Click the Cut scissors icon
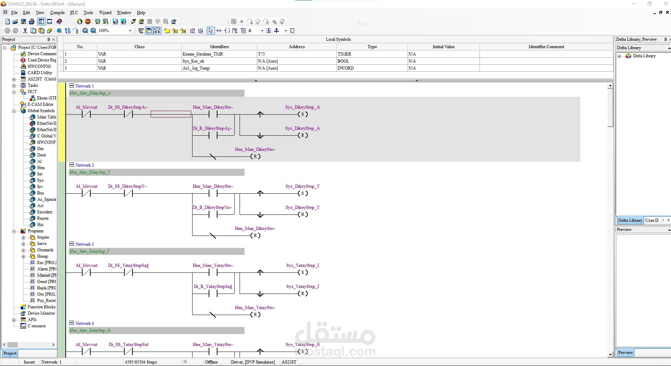 tap(25, 31)
